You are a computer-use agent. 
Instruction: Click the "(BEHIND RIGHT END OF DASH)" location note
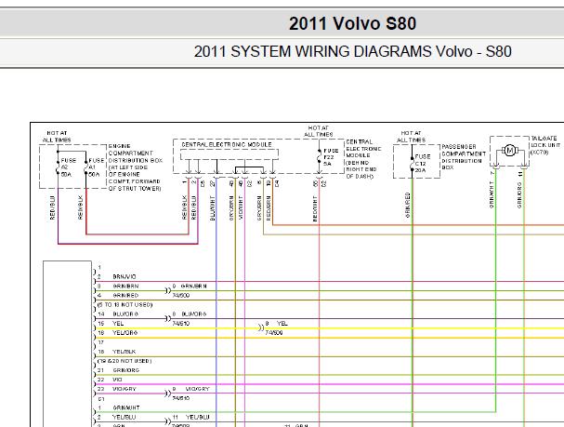tap(361, 169)
